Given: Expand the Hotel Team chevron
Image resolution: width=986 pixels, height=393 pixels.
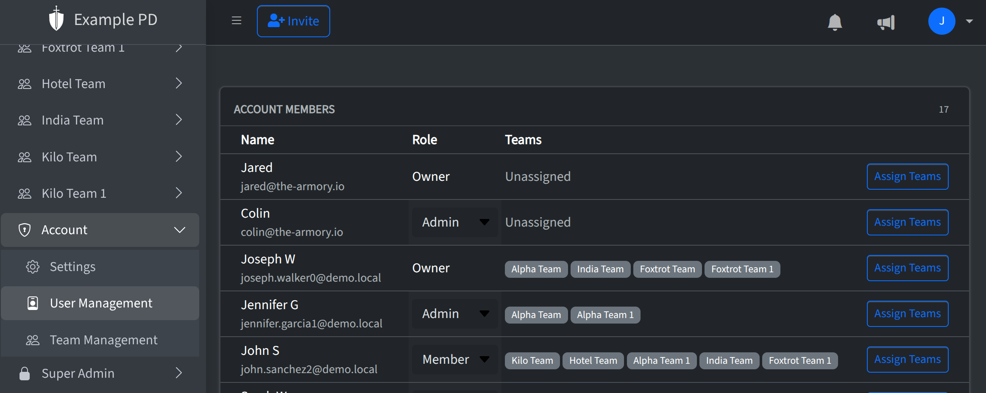Looking at the screenshot, I should pos(178,83).
